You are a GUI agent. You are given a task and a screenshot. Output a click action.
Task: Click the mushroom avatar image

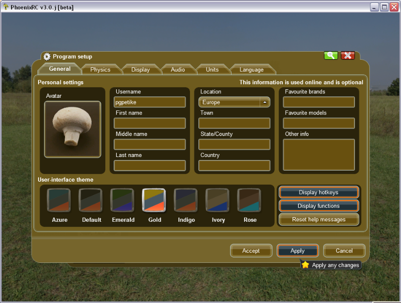point(72,129)
